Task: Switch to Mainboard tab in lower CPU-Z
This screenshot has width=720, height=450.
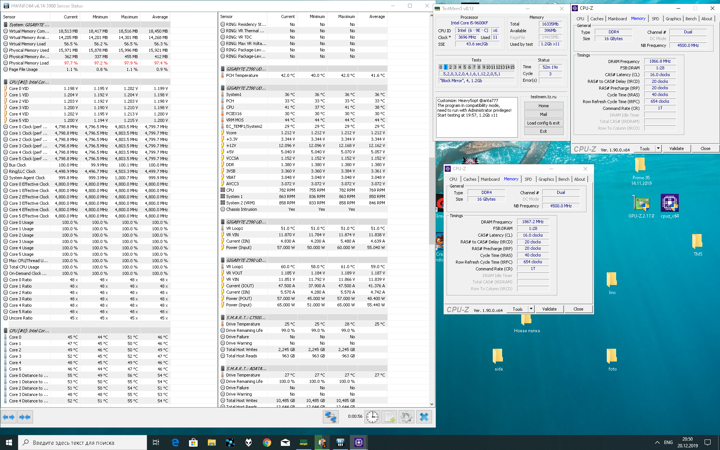Action: click(x=490, y=179)
